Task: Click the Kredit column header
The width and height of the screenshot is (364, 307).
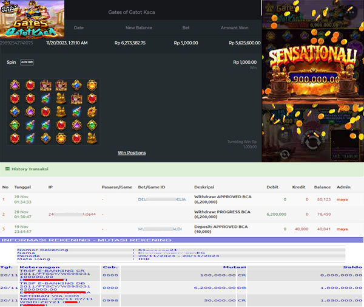Action: [298, 187]
